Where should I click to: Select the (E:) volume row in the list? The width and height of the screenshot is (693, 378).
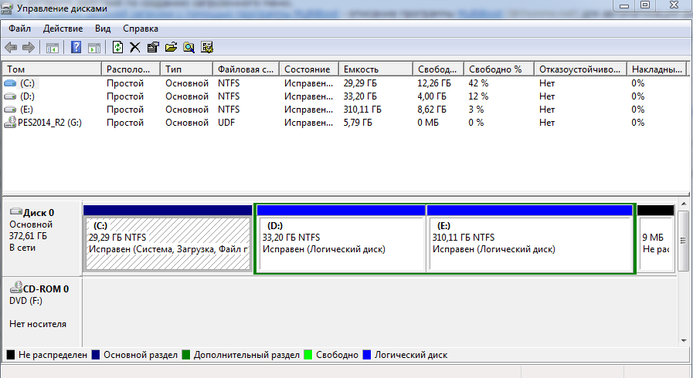click(x=345, y=110)
